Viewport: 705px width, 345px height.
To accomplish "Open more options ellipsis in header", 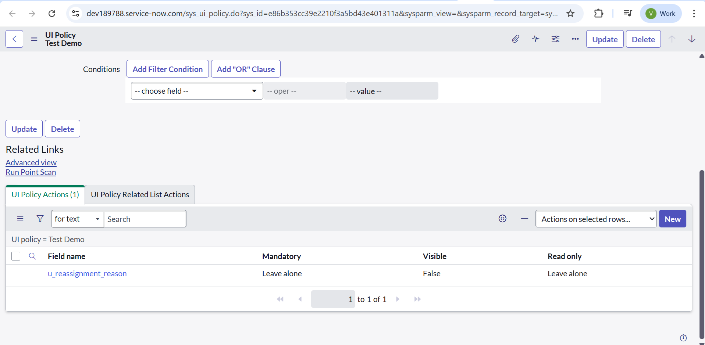I will [x=575, y=39].
